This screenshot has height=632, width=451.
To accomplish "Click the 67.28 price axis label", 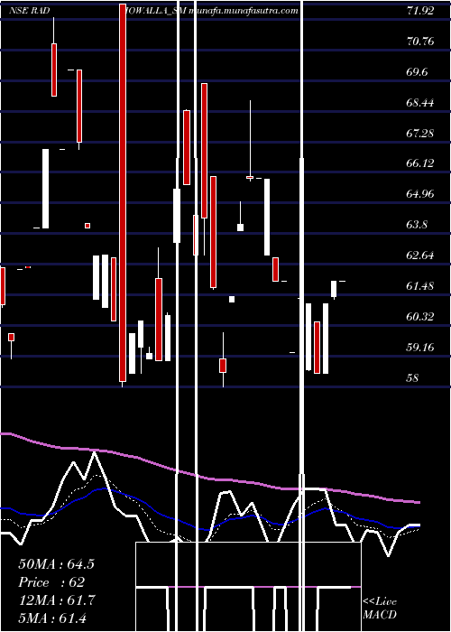I will pyautogui.click(x=420, y=133).
